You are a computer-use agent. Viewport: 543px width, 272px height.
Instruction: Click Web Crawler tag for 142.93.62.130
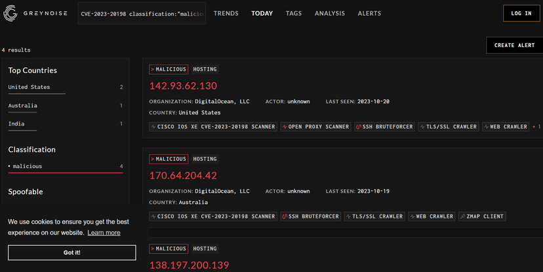[506, 127]
